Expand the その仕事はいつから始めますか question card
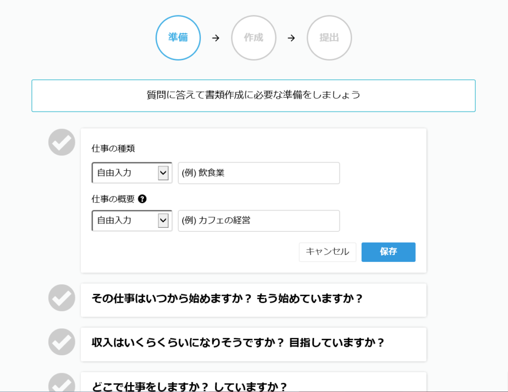 coord(253,300)
